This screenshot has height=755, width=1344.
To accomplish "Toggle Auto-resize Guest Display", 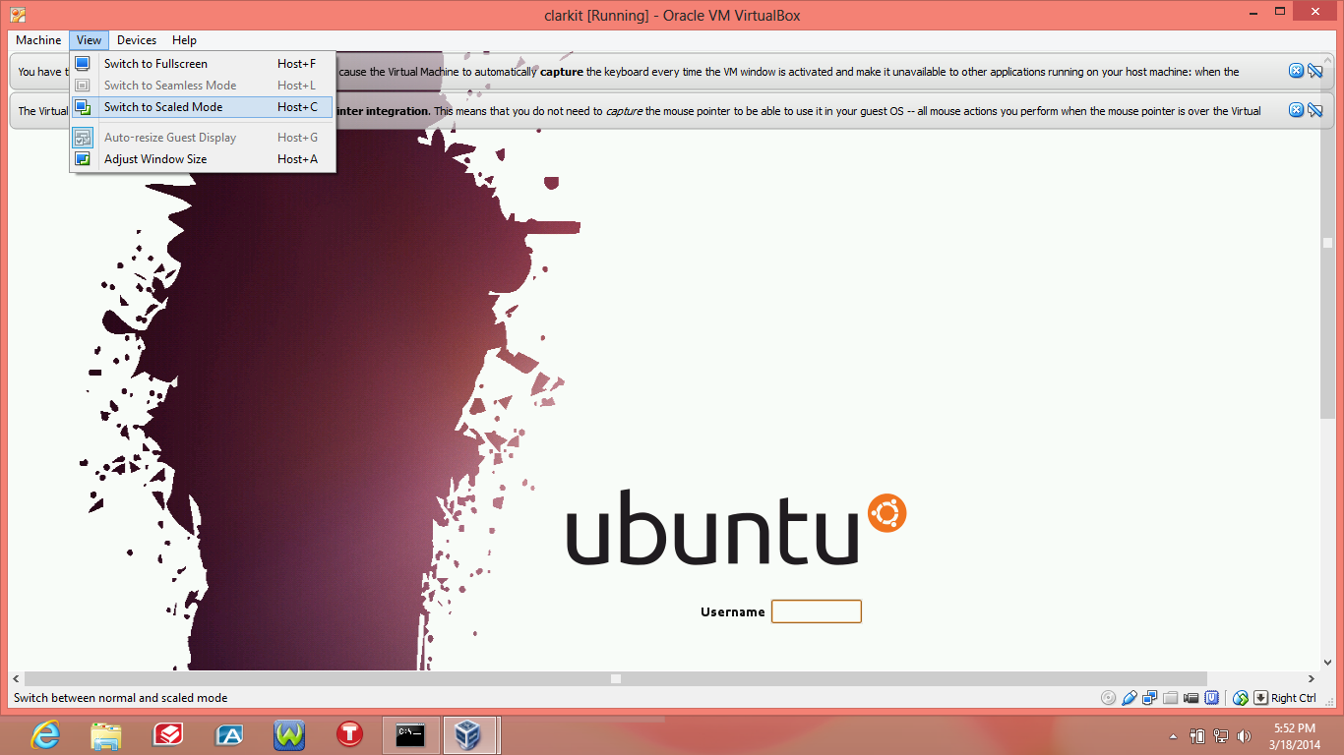I will (x=202, y=138).
